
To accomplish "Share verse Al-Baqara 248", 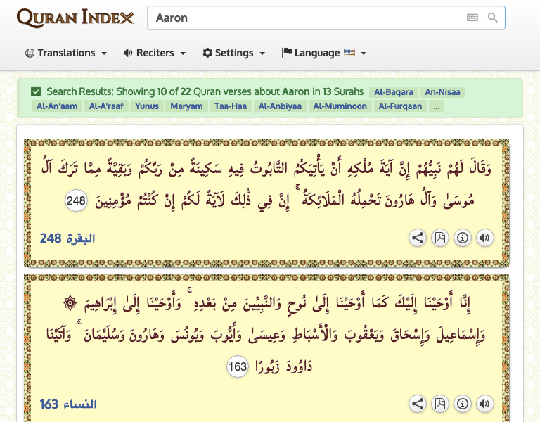I will [x=418, y=238].
